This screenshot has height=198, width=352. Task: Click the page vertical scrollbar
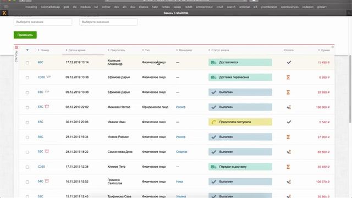coord(350,89)
